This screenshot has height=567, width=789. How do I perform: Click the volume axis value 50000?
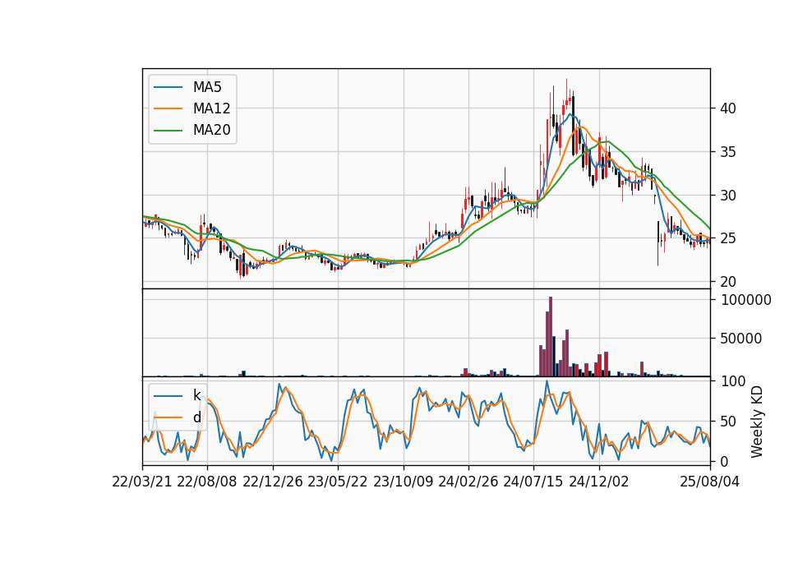(x=741, y=339)
